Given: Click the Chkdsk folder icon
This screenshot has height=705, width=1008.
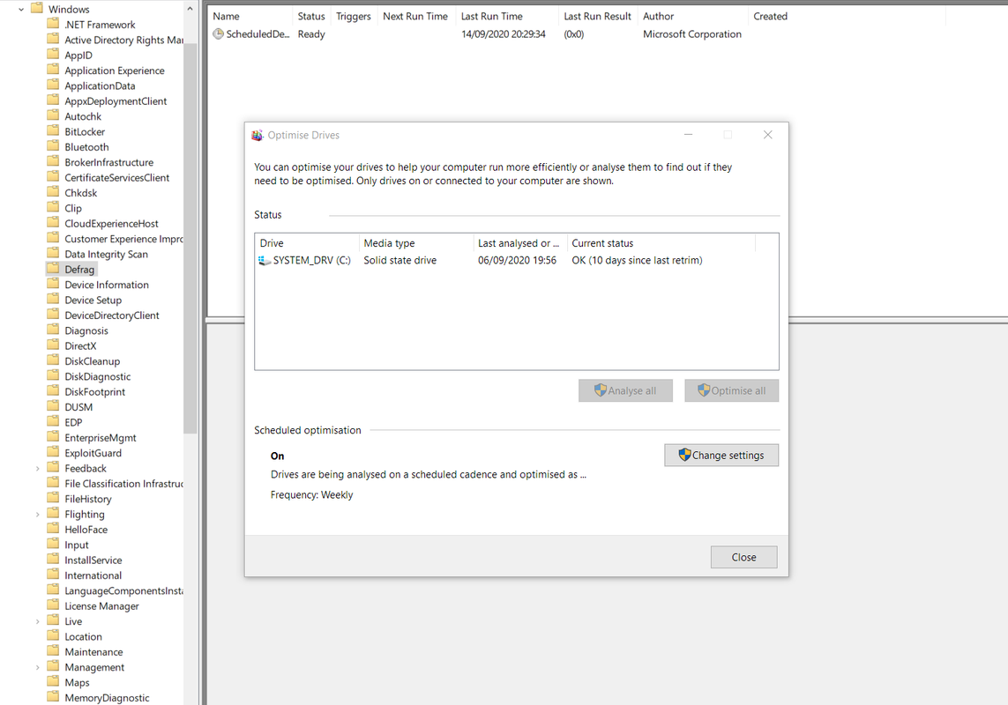Looking at the screenshot, I should coord(54,192).
